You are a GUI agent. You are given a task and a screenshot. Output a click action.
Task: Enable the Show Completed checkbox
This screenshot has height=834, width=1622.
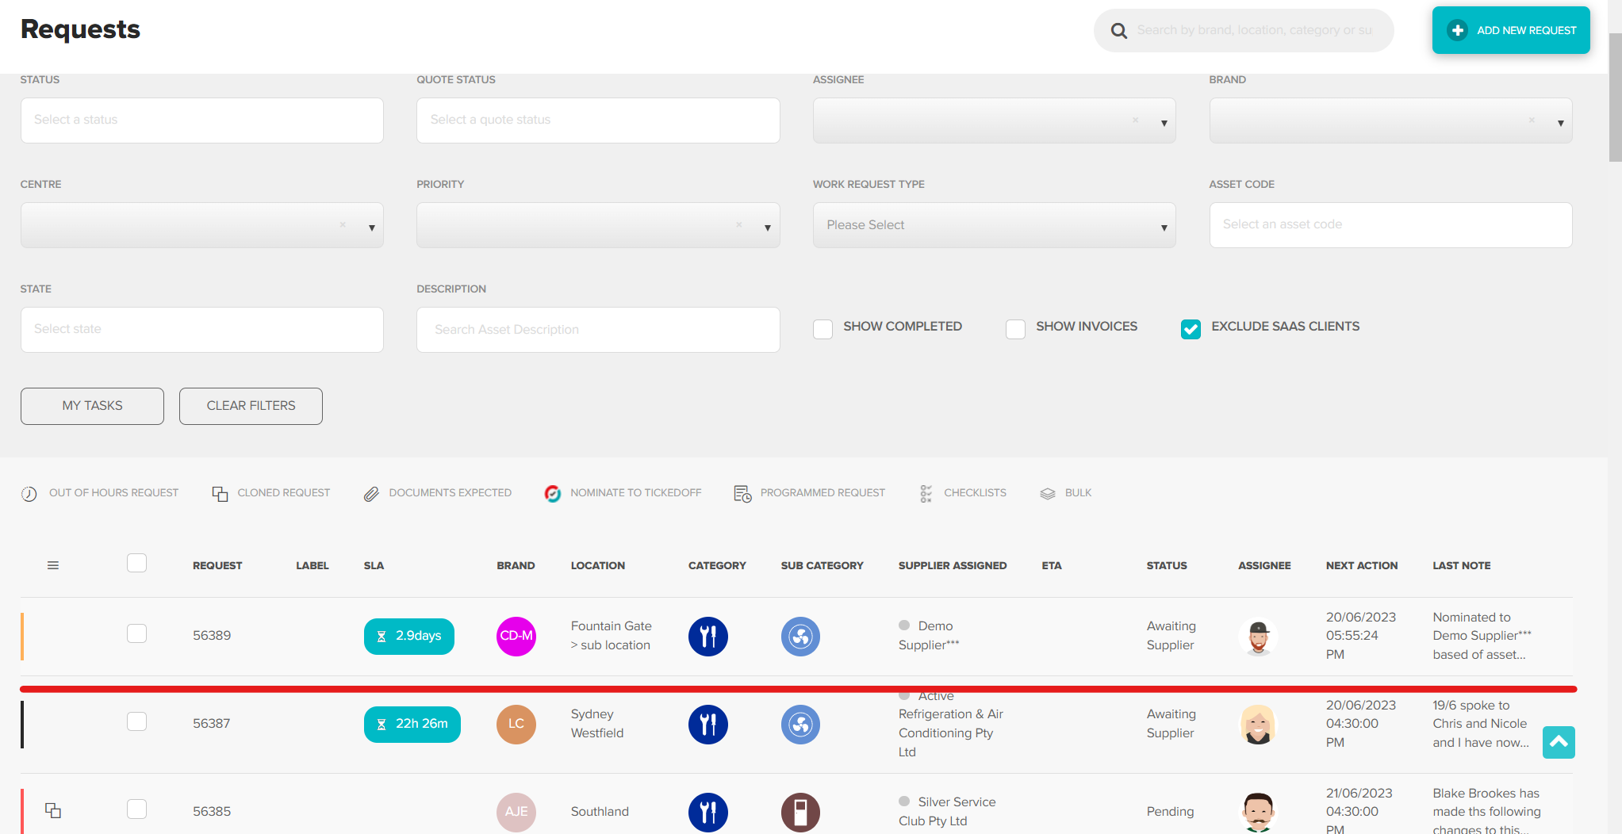tap(823, 329)
